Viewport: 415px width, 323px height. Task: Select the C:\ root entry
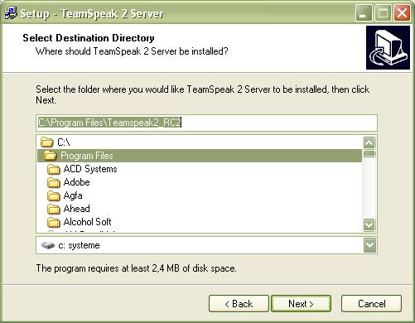click(64, 142)
